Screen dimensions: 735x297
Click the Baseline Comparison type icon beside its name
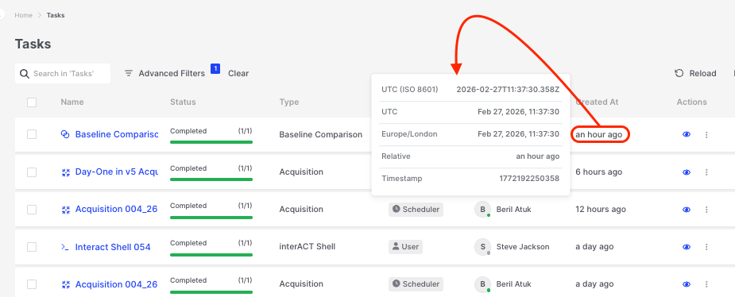coord(65,134)
